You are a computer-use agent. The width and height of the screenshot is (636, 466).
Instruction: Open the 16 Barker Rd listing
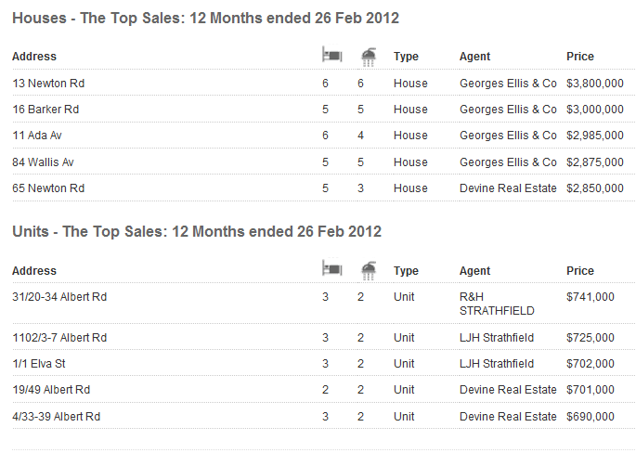click(x=46, y=110)
